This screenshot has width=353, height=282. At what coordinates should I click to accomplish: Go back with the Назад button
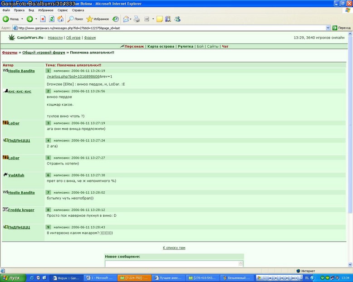point(11,19)
